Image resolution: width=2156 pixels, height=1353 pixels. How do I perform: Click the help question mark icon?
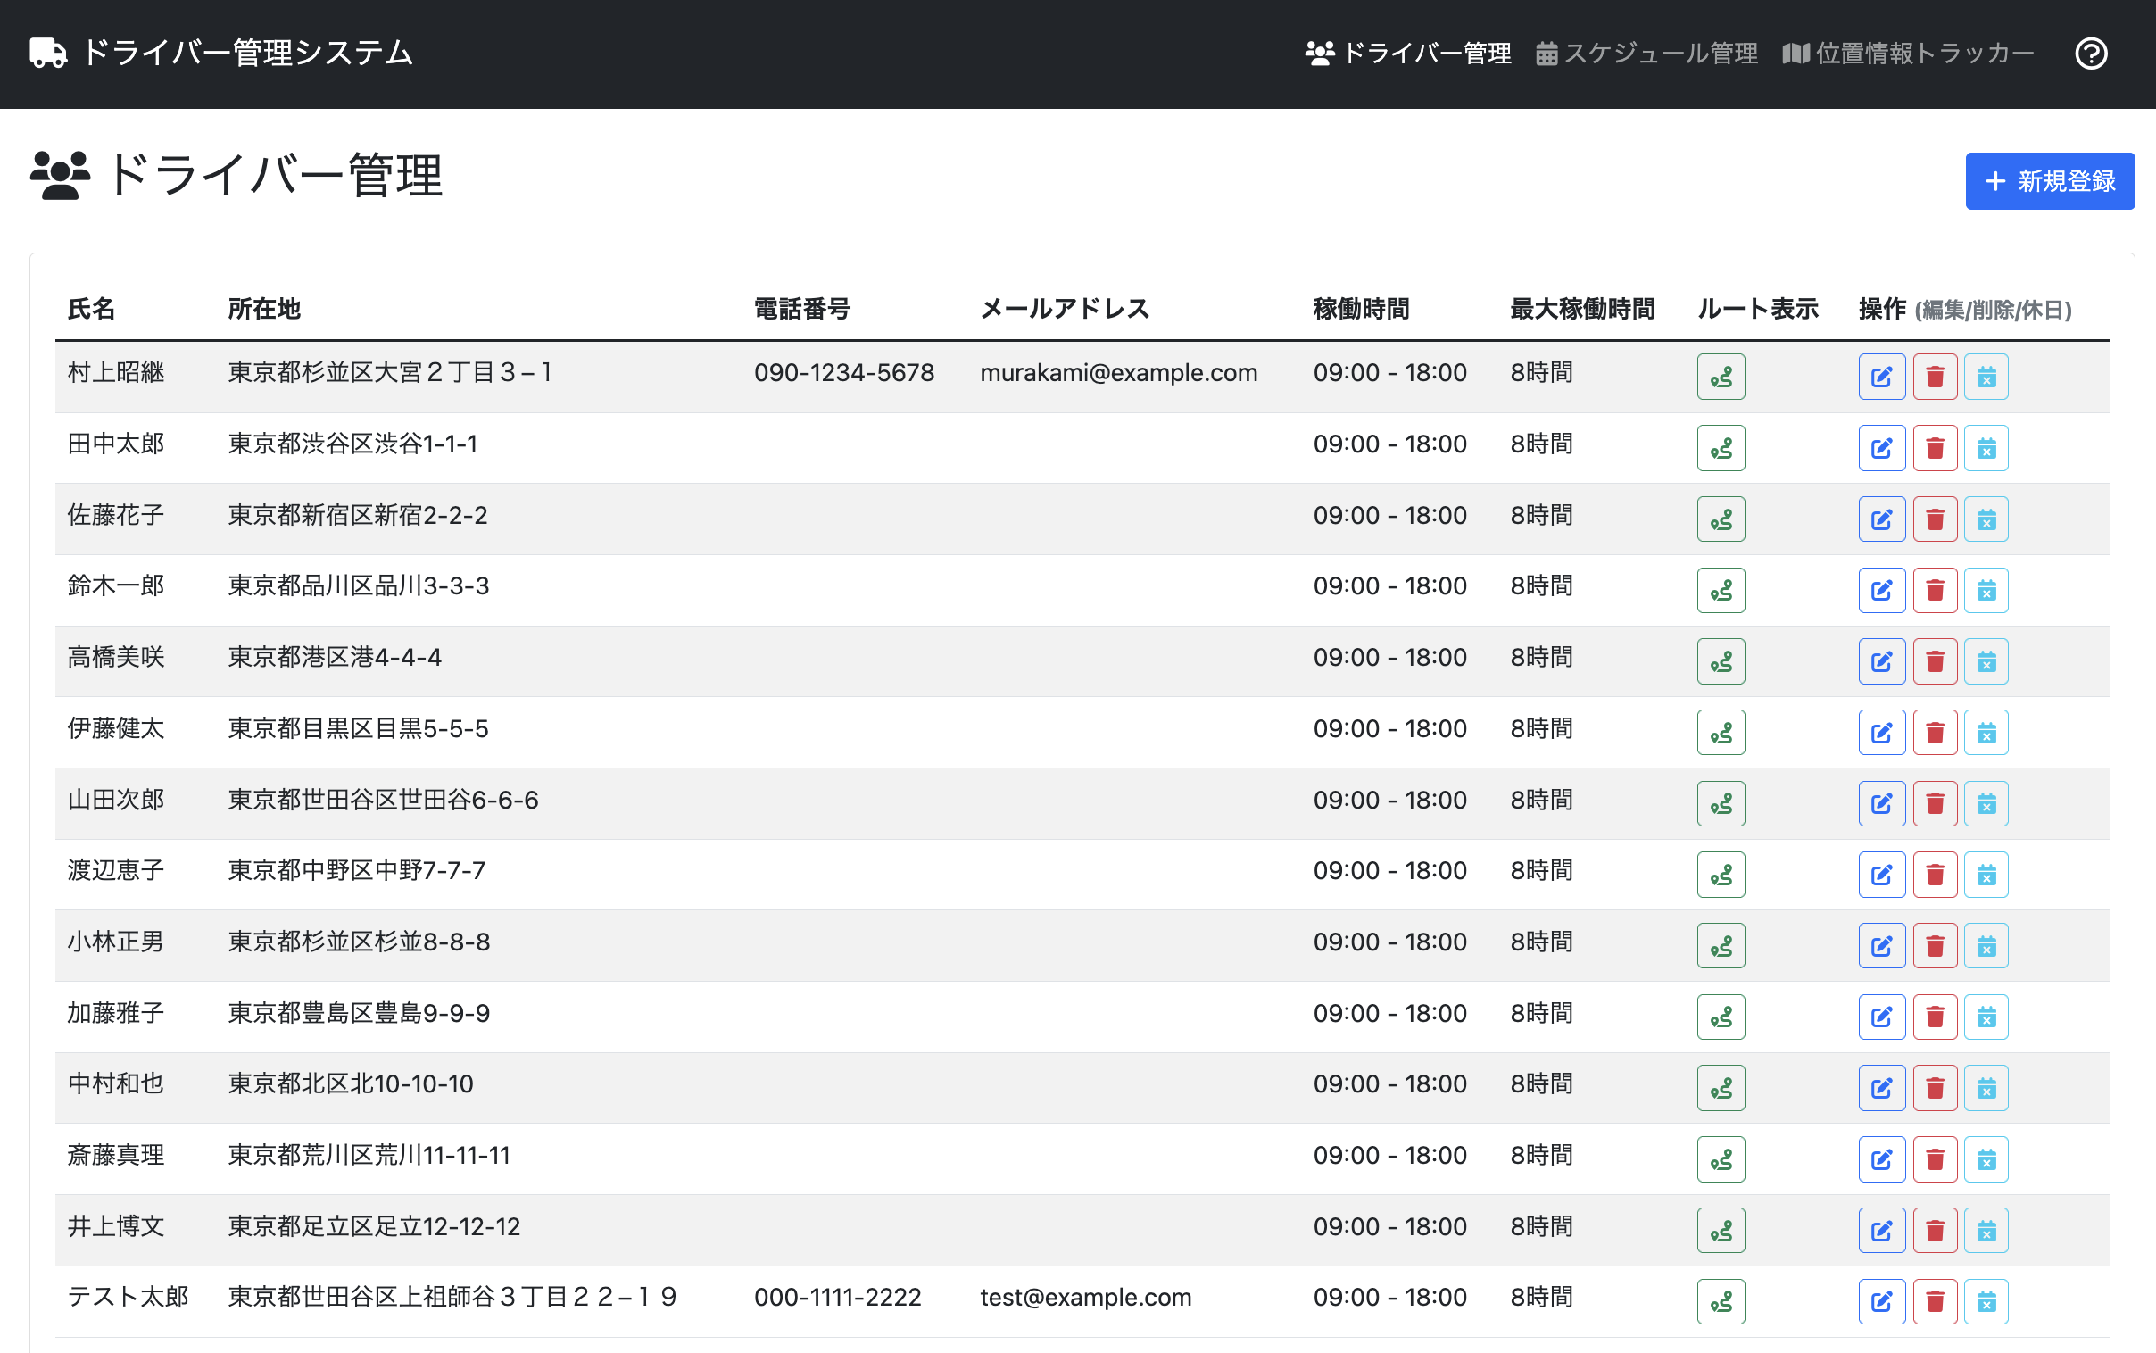2090,54
